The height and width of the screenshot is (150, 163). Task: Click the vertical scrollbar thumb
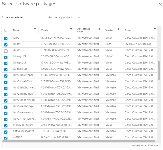pyautogui.click(x=159, y=71)
